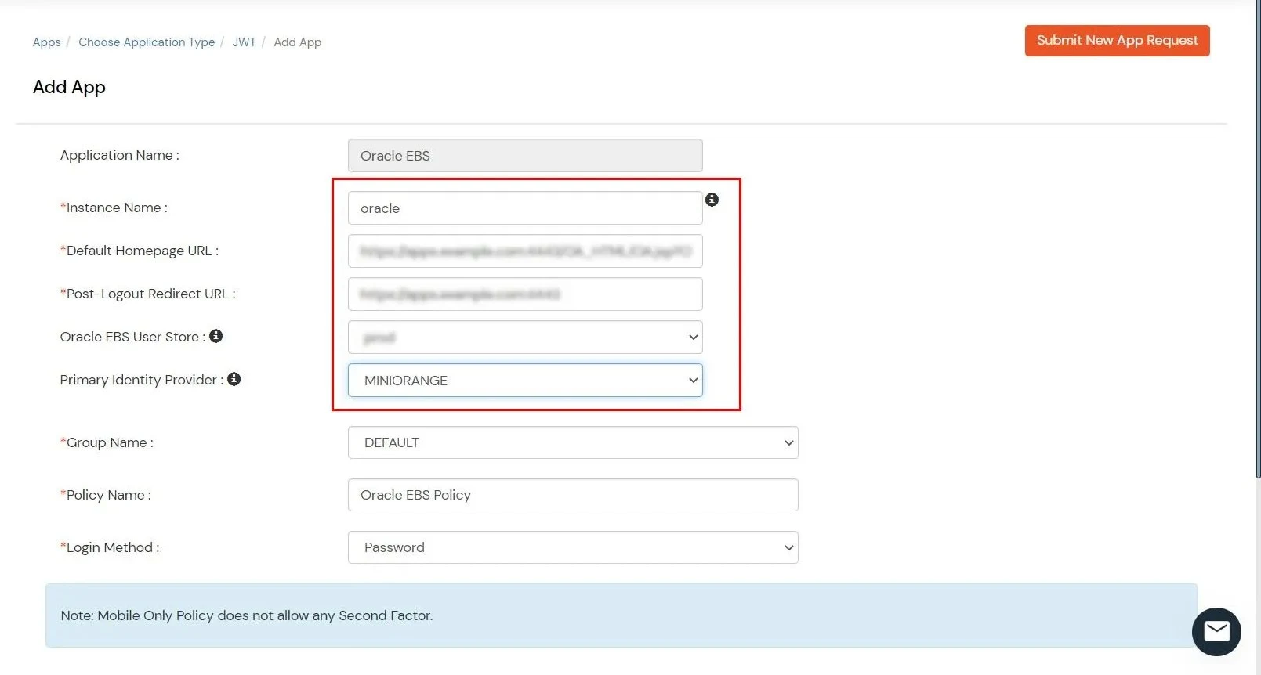
Task: Focus the Default Homepage URL field
Action: point(525,251)
